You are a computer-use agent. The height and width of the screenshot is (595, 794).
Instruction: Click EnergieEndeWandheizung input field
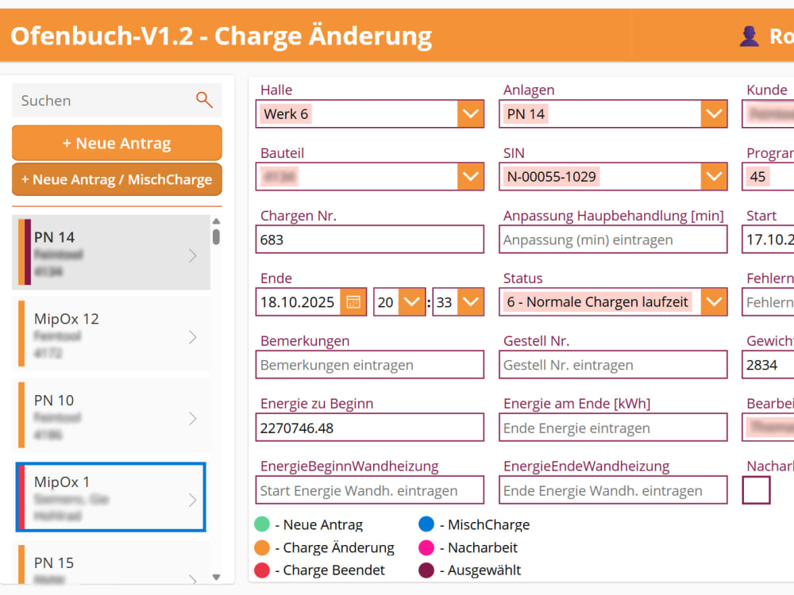(x=613, y=490)
